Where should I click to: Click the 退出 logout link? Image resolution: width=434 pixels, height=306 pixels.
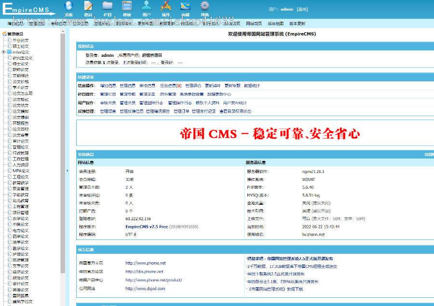point(302,10)
